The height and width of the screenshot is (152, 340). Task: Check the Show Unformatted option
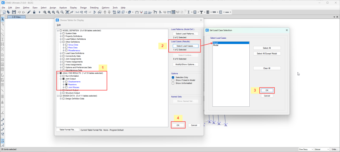point(173,83)
